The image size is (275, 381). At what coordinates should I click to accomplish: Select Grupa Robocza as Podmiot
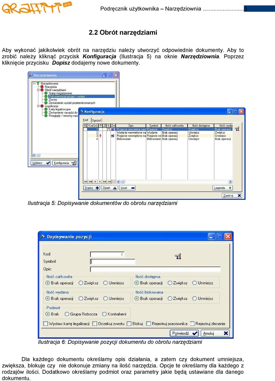pos(67,314)
